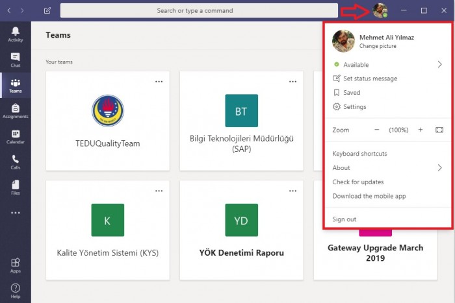Open the Calendar sidebar icon
The image size is (455, 303).
(x=16, y=134)
